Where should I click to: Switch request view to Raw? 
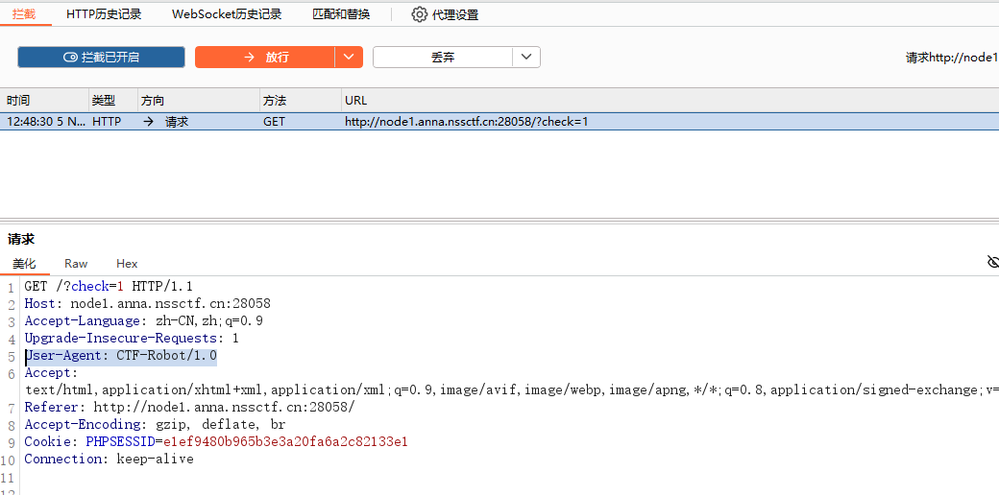click(x=76, y=264)
